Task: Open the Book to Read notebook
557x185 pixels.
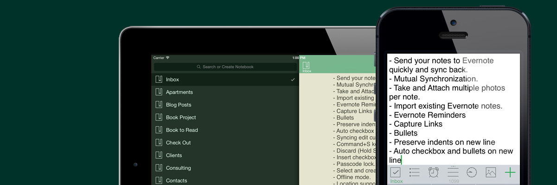Action: (225, 130)
